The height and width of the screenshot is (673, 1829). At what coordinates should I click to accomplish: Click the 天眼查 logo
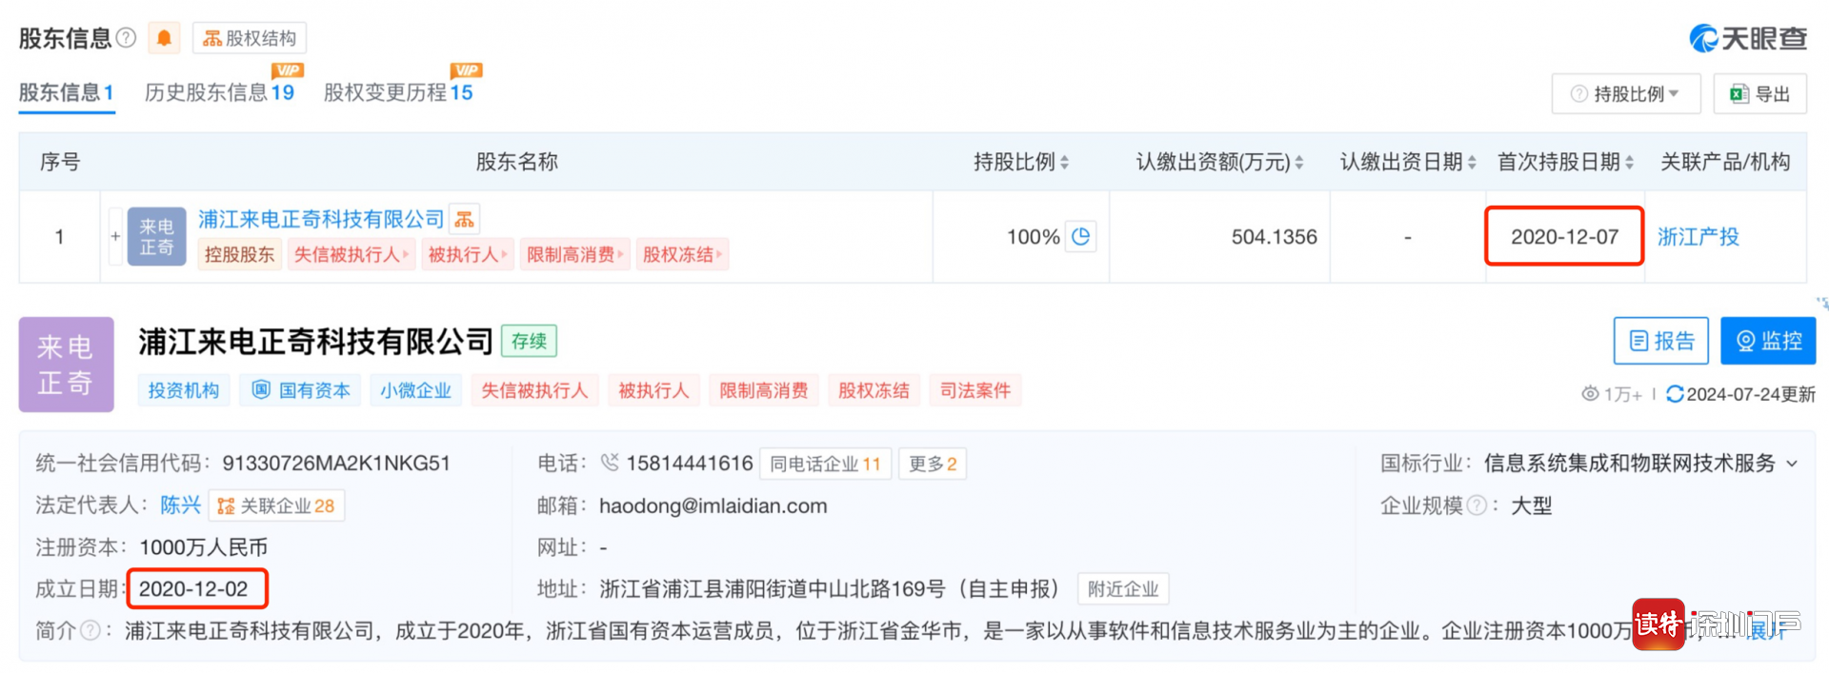[x=1748, y=38]
